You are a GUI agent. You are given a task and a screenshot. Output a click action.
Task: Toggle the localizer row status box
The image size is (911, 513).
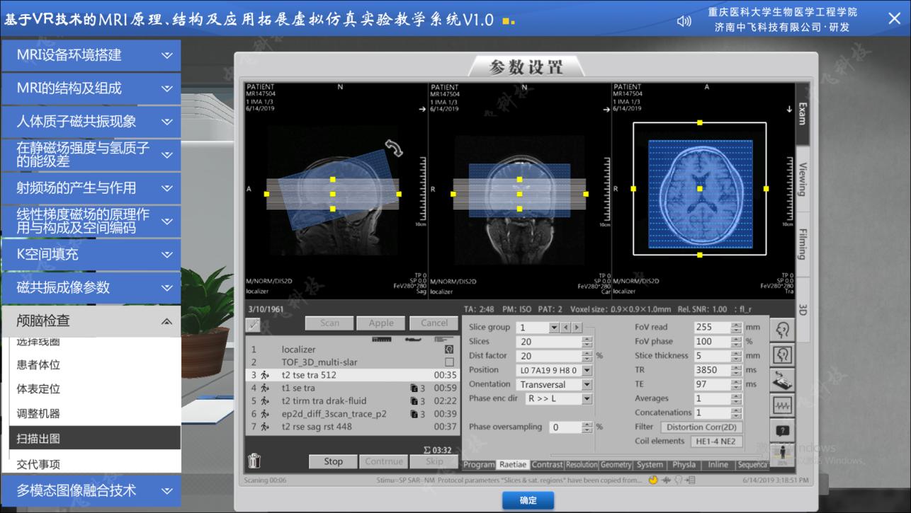tap(449, 350)
